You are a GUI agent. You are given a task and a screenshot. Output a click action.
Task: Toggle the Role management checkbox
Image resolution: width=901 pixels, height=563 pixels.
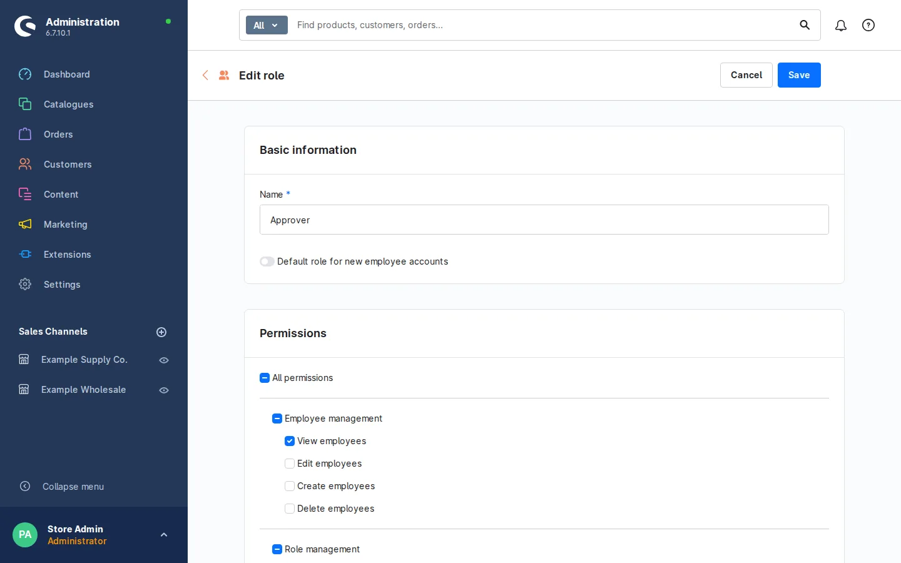coord(277,549)
